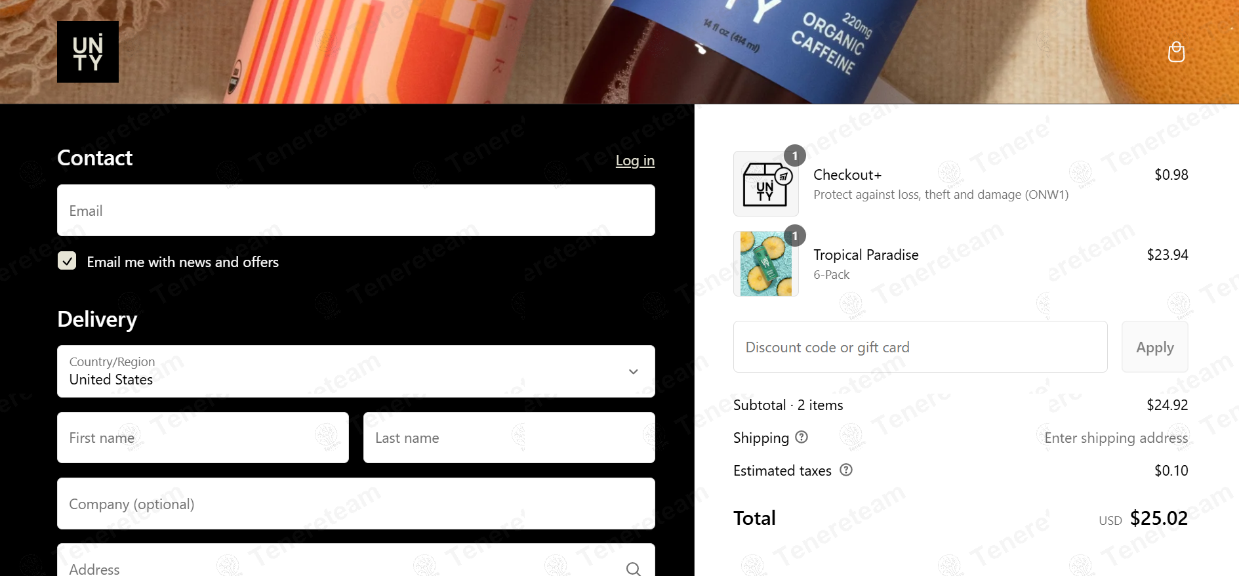Screen dimensions: 1239x576
Task: Expand country list using chevron arrow
Action: (634, 372)
